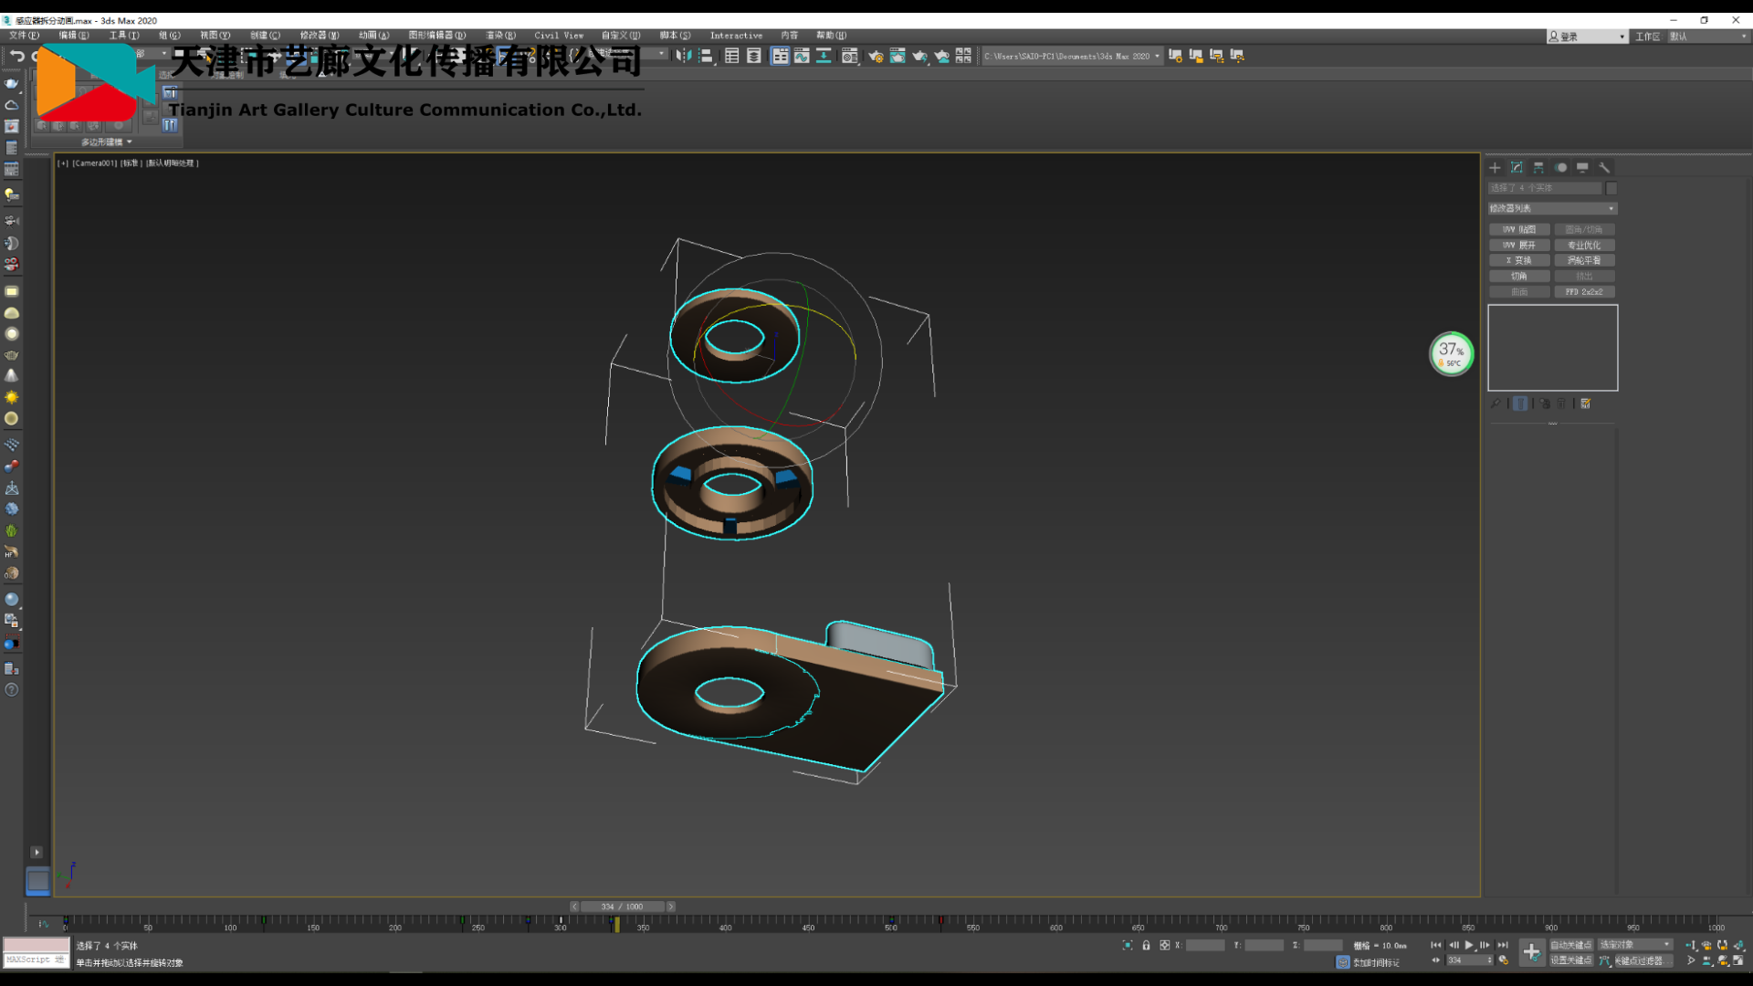Click the FFD 2x2x2 modifier button
The width and height of the screenshot is (1753, 986).
coord(1584,292)
